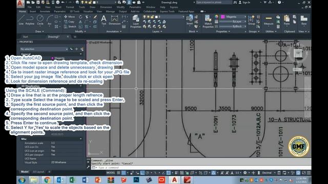Open Layer Properties manager

(136, 21)
